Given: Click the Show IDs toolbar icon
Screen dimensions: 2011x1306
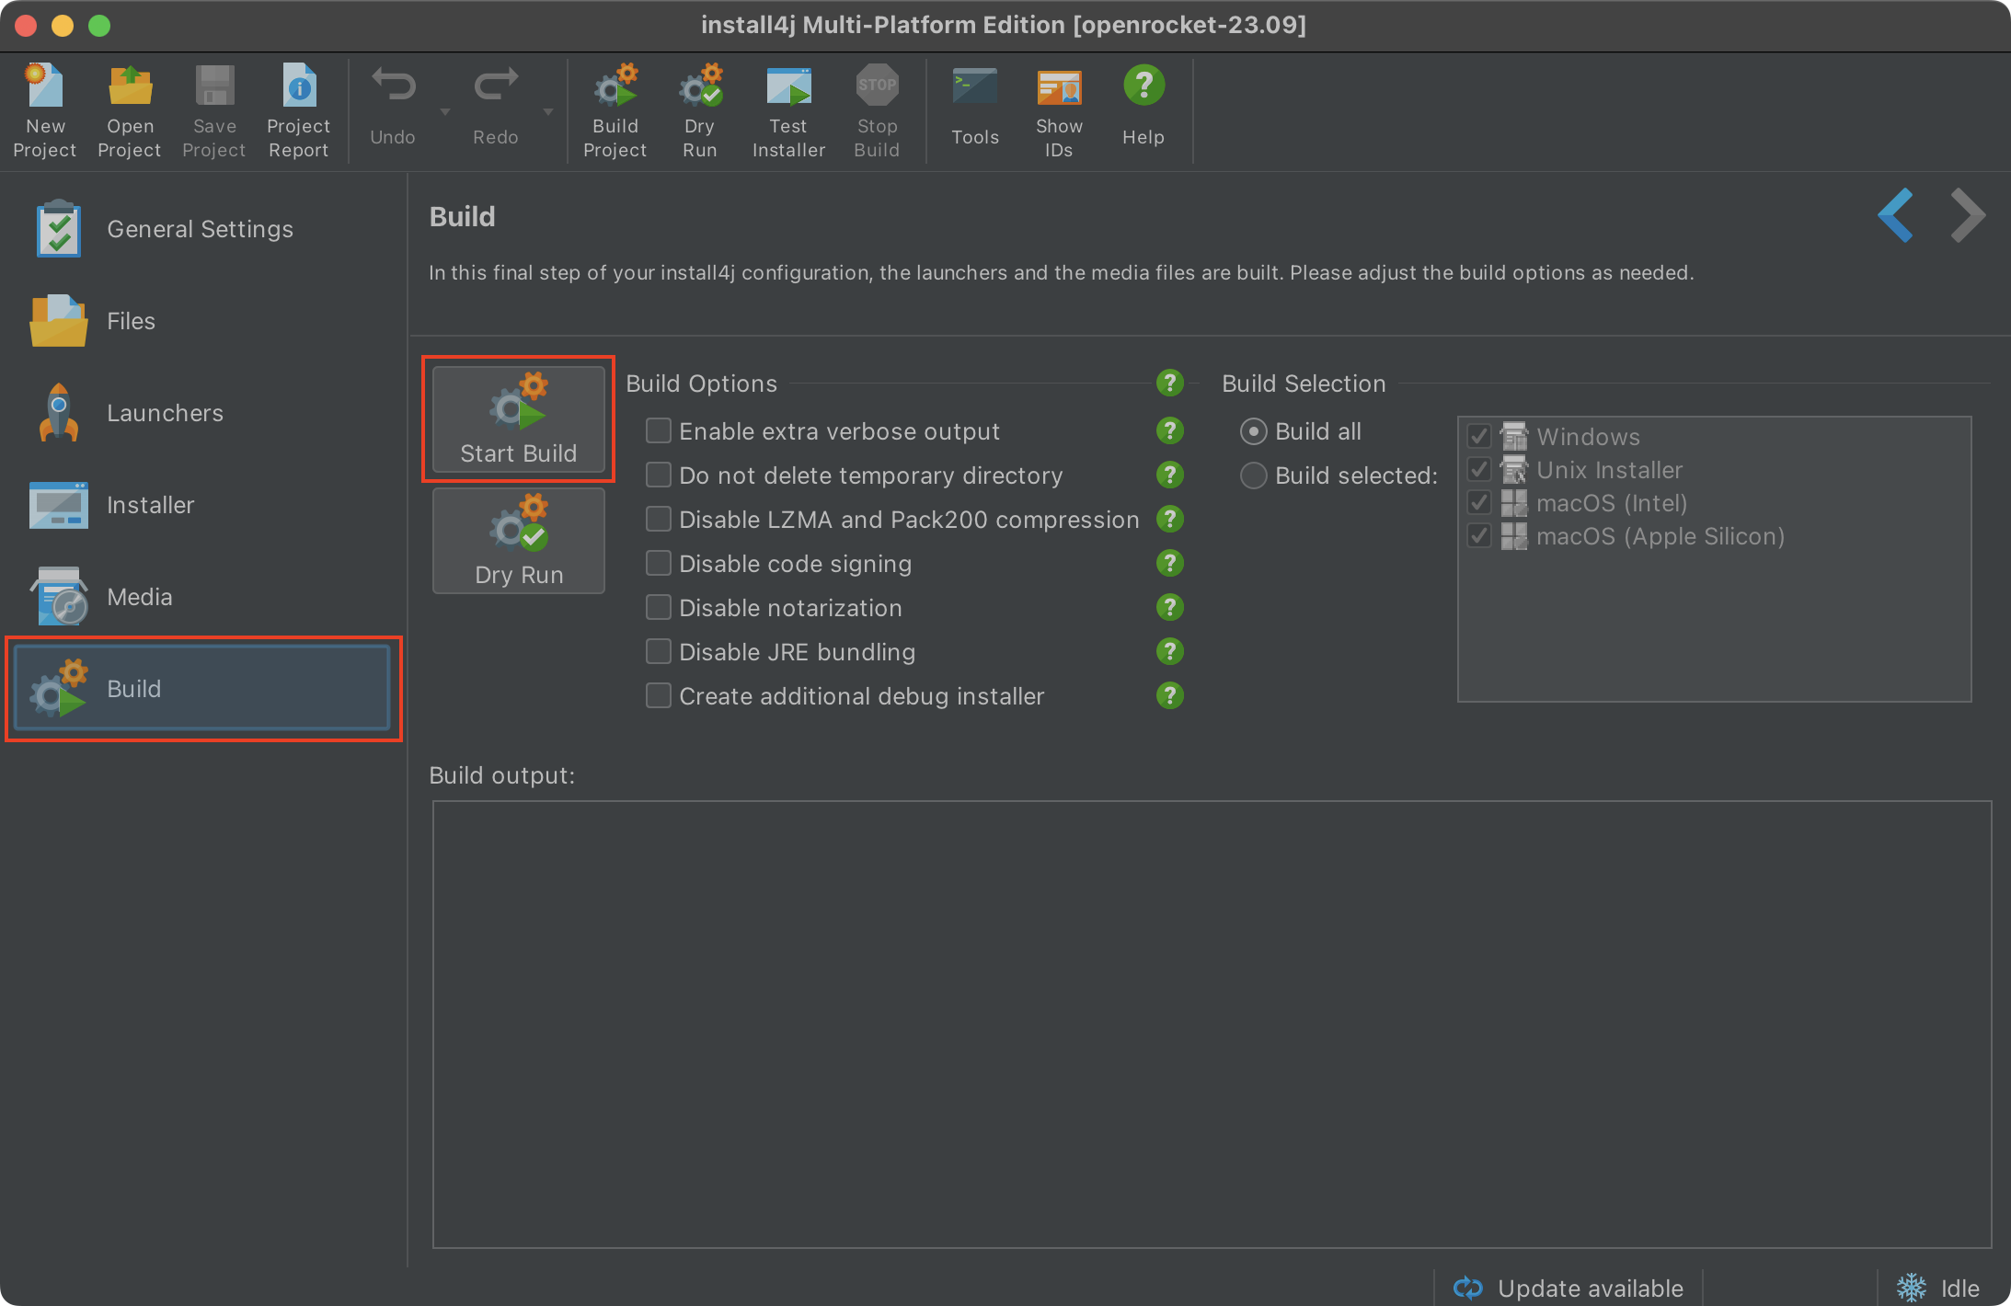Looking at the screenshot, I should click(x=1059, y=87).
